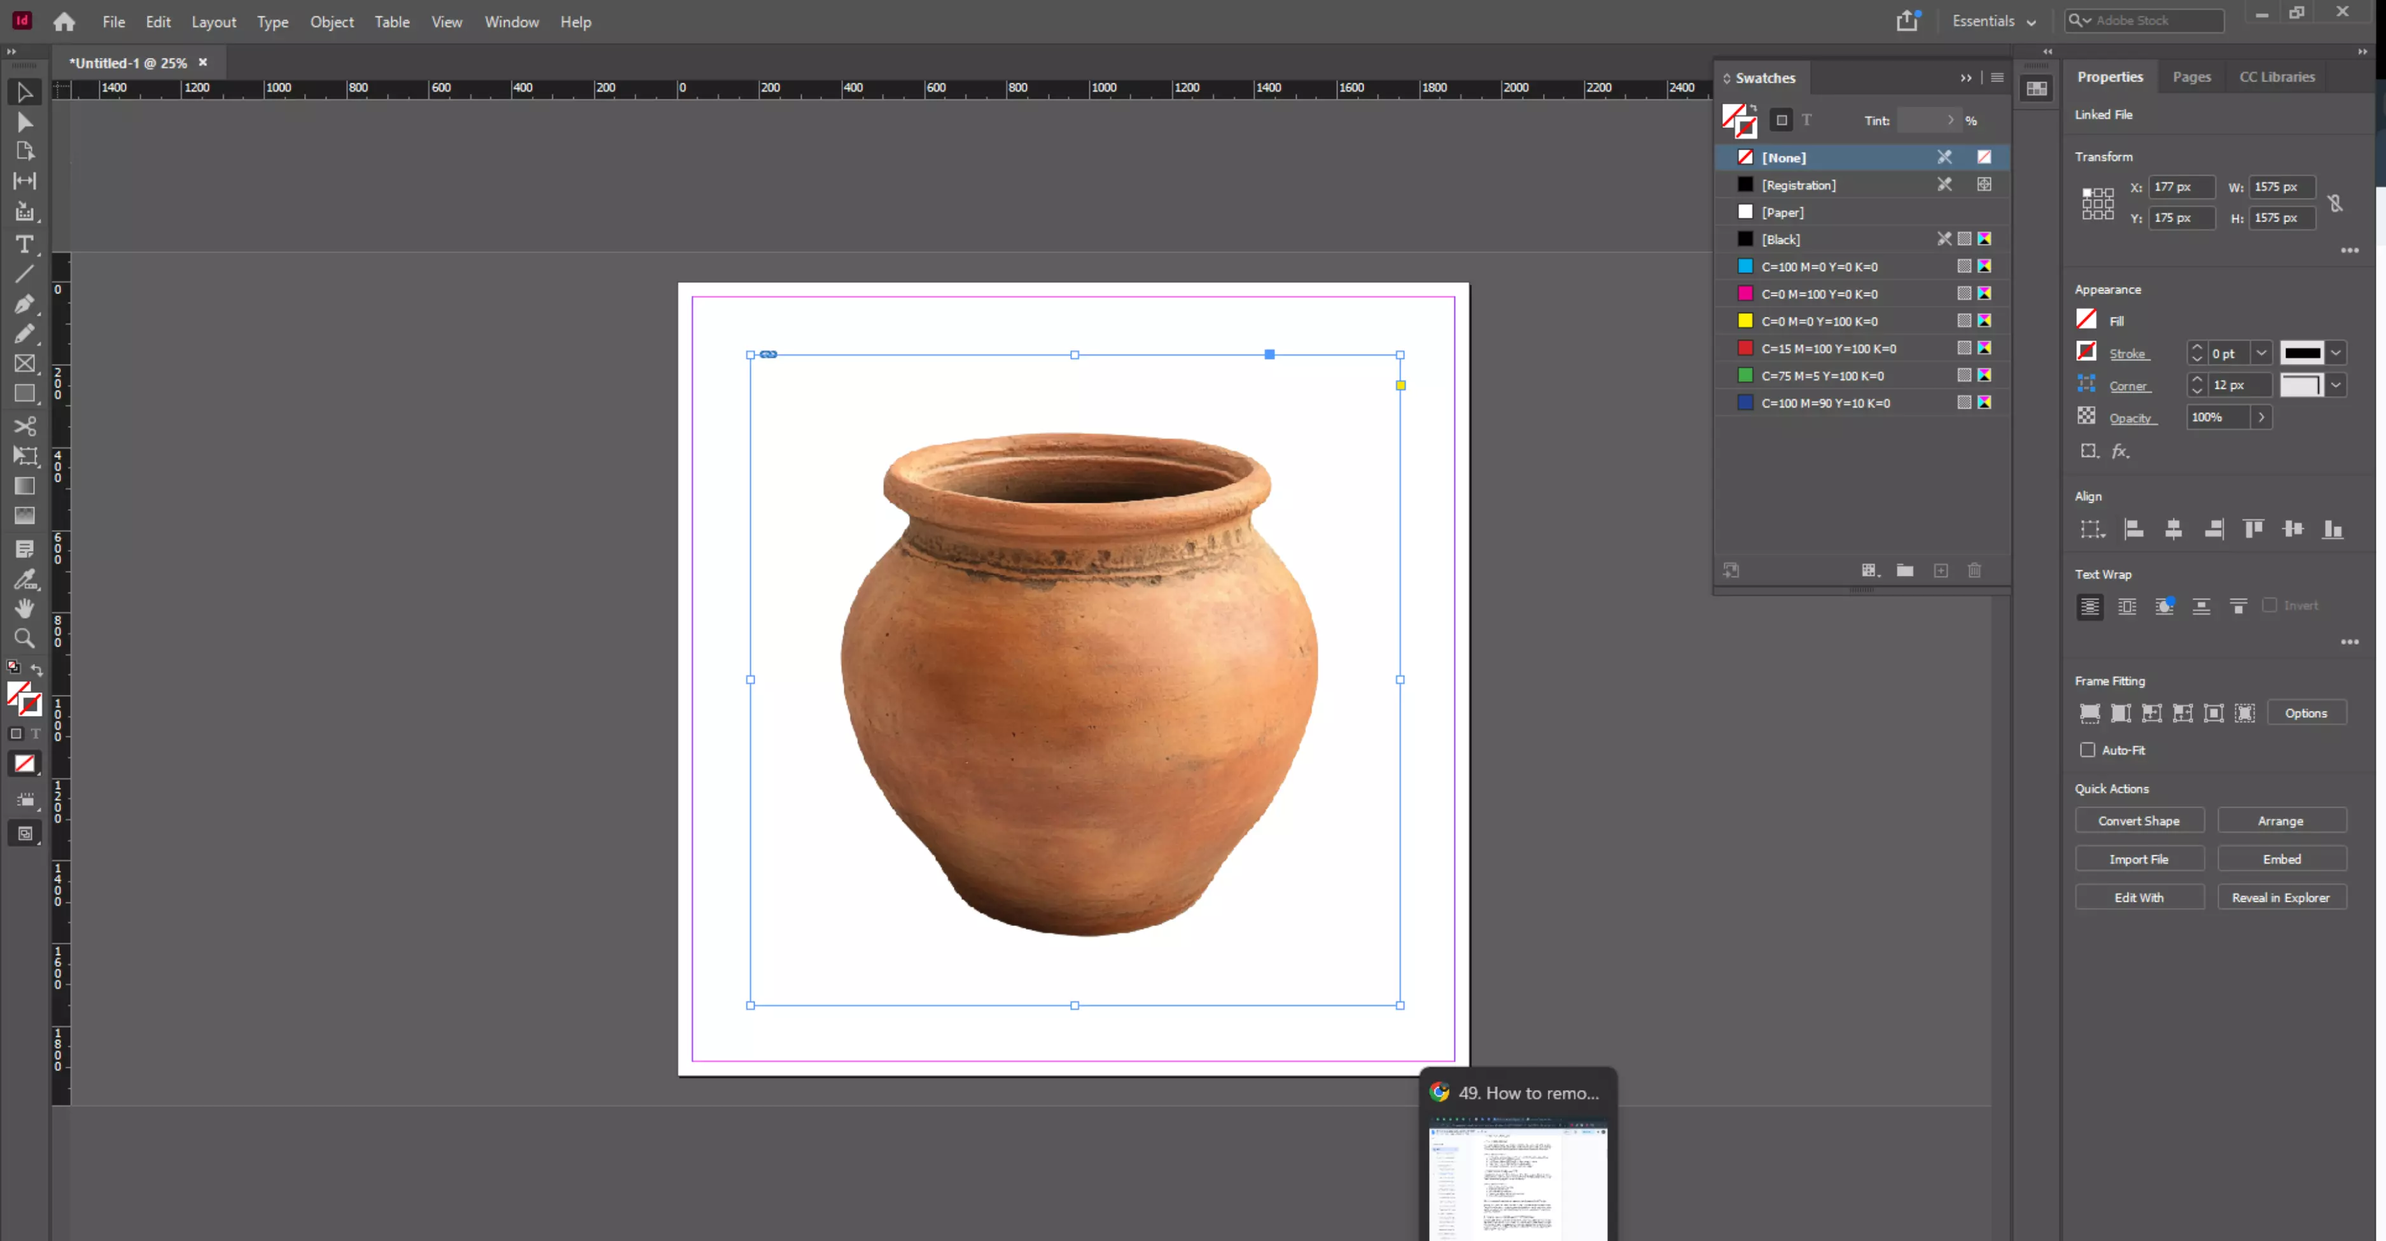2386x1241 pixels.
Task: Pick the Scissors tool
Action: tap(25, 425)
